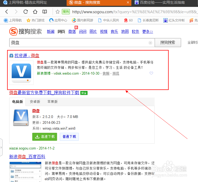Click the browser Back arrow

[7, 12]
